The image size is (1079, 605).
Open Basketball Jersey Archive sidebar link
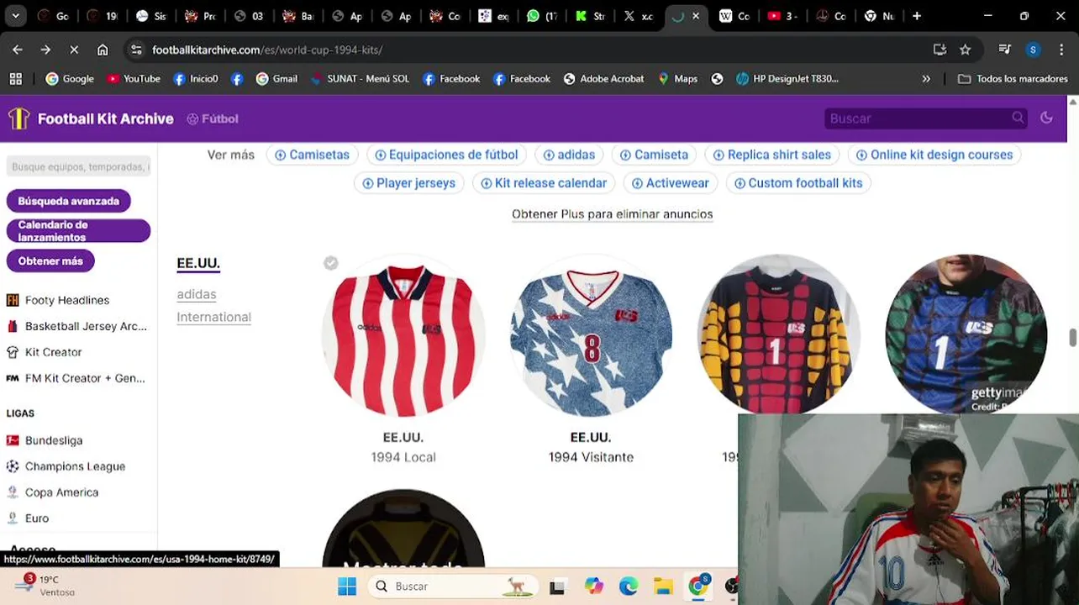pos(76,326)
